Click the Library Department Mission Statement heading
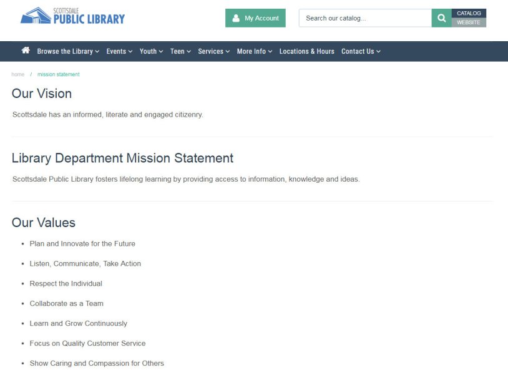 click(122, 158)
